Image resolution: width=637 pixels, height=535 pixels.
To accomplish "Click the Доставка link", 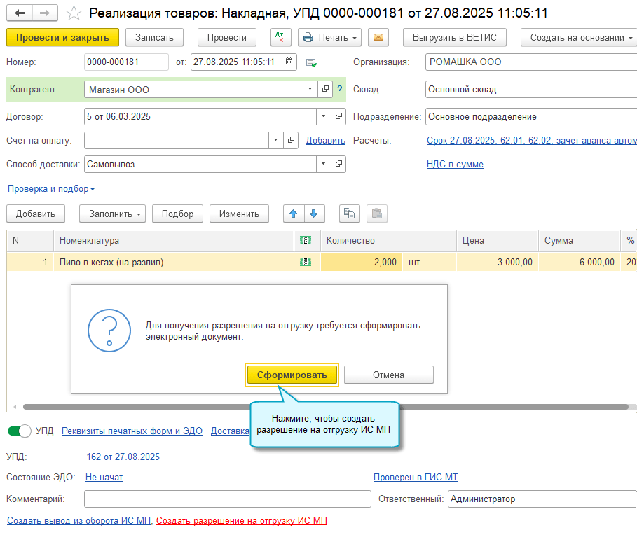I will (230, 431).
